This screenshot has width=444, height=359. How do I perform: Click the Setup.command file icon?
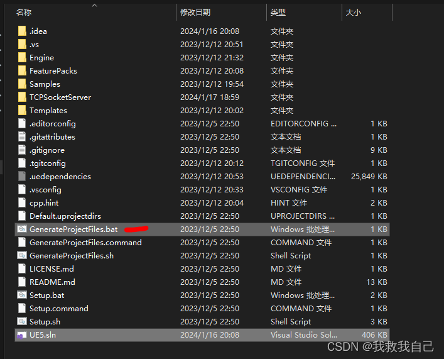[x=22, y=308]
